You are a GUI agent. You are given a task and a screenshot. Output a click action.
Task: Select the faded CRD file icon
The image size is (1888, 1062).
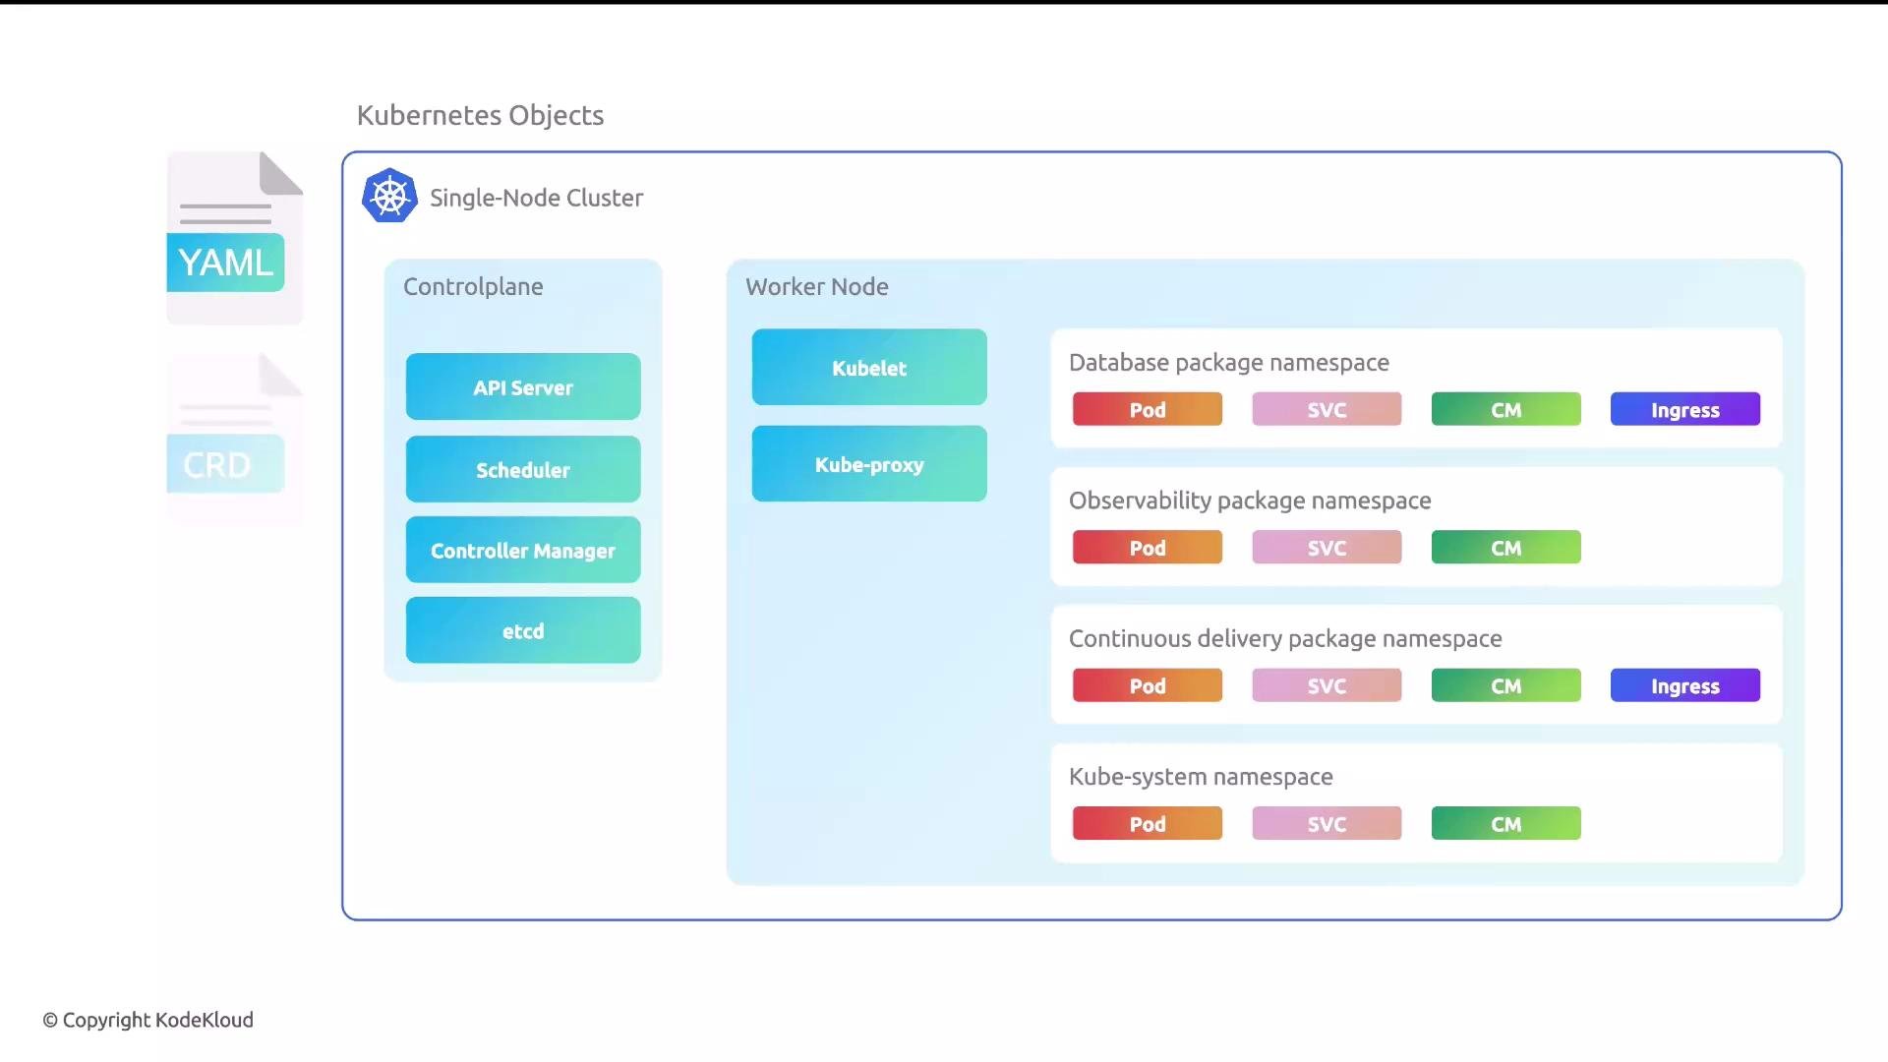click(235, 439)
